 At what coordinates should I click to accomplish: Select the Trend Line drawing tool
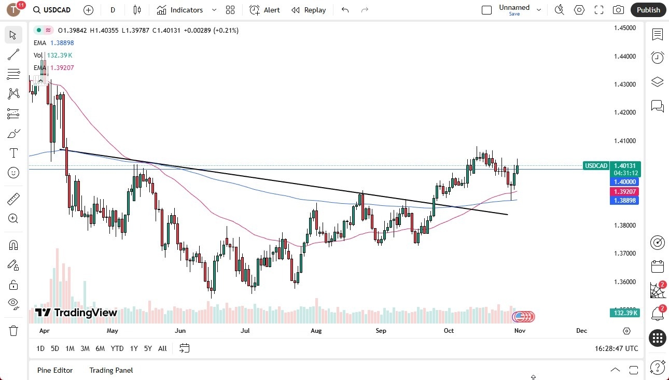[13, 54]
